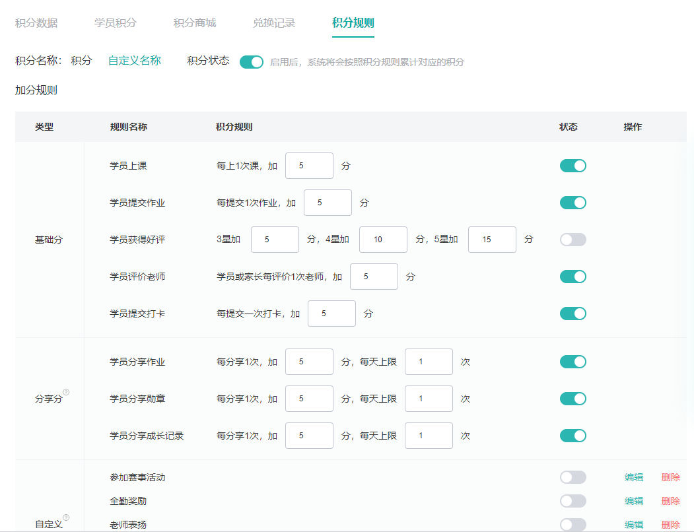The image size is (694, 532).
Task: Click the 自定义名称 link
Action: point(134,59)
